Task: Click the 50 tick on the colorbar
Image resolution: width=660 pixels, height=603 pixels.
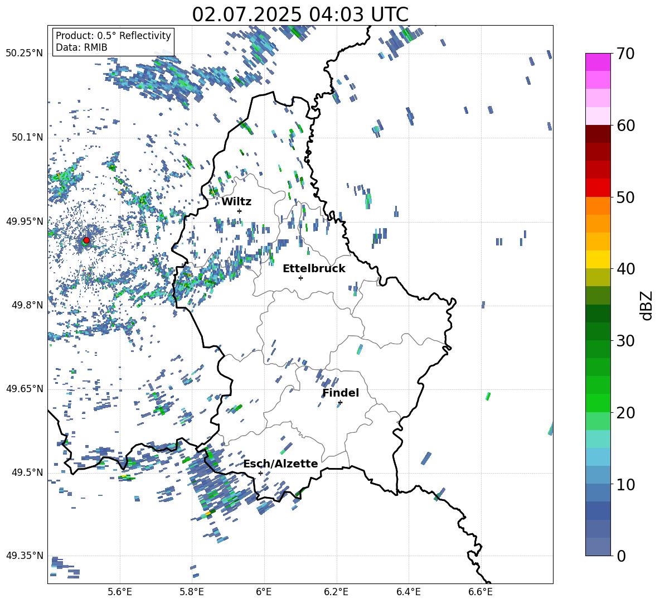Action: click(625, 197)
